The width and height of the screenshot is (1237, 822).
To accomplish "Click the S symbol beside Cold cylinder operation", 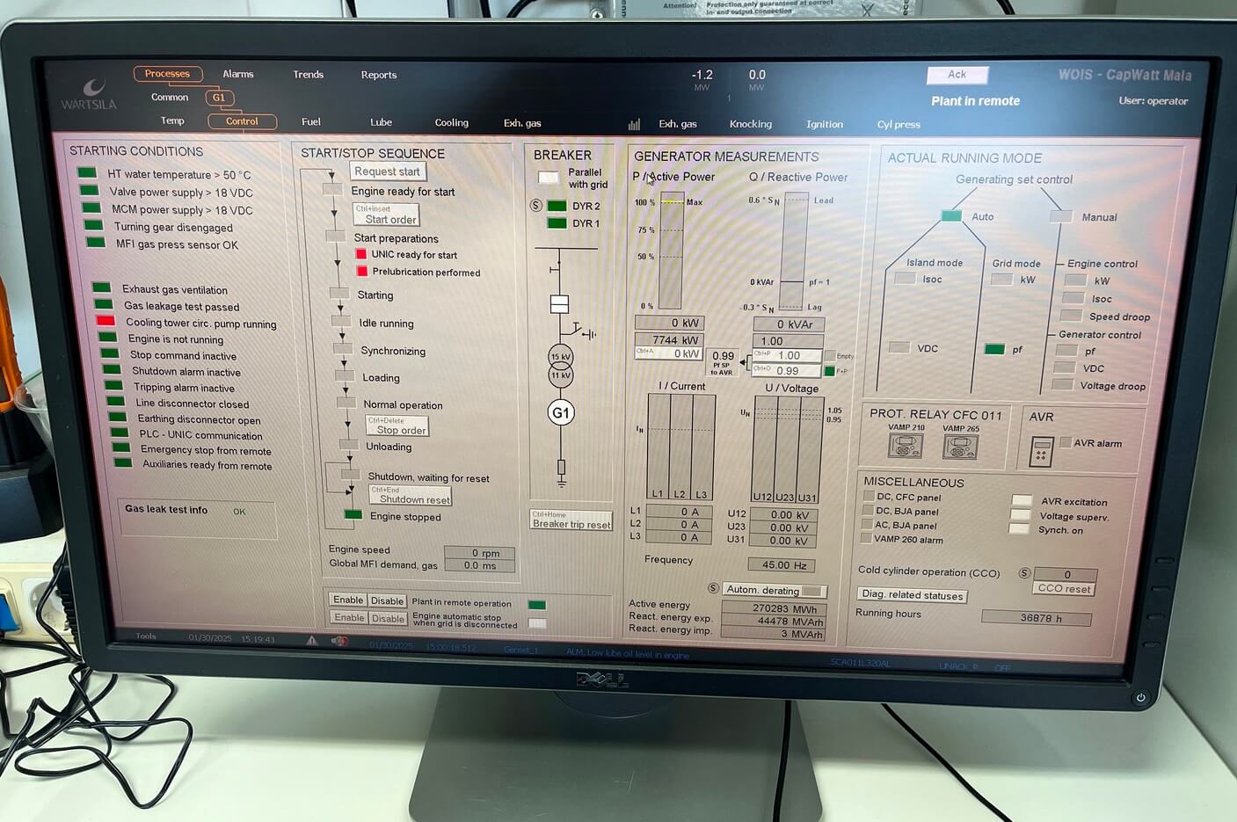I will tap(1024, 573).
